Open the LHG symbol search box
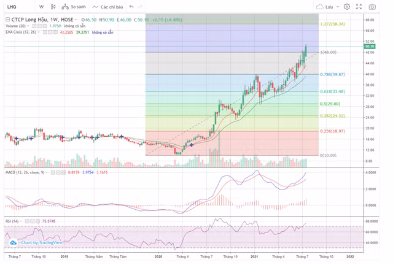 [x=12, y=7]
